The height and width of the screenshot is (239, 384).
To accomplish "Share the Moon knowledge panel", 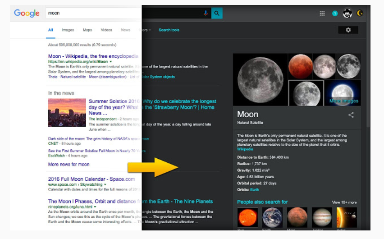I will point(351,115).
